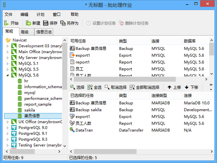Click the available tasks scroll down arrow
The image size is (217, 163).
212,74
